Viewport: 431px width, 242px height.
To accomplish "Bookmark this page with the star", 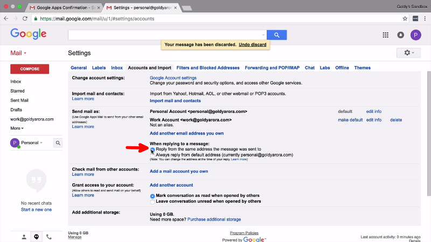I will click(x=405, y=19).
